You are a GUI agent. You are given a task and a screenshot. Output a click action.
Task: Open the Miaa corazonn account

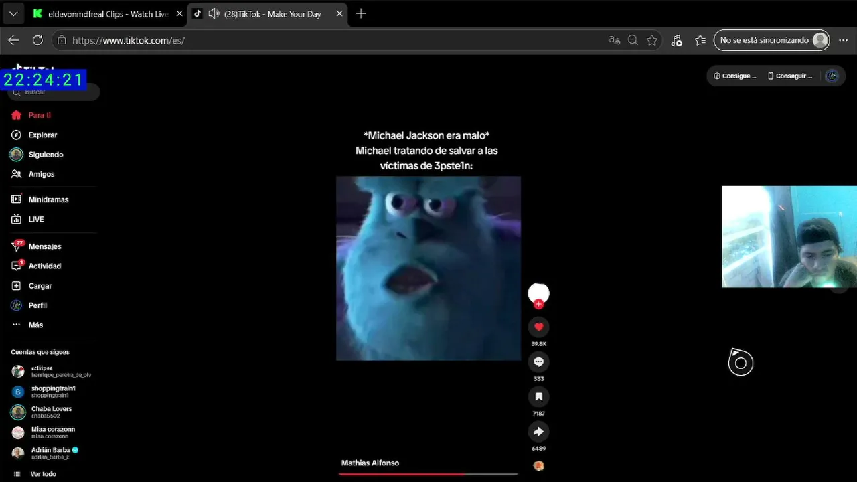coord(52,432)
